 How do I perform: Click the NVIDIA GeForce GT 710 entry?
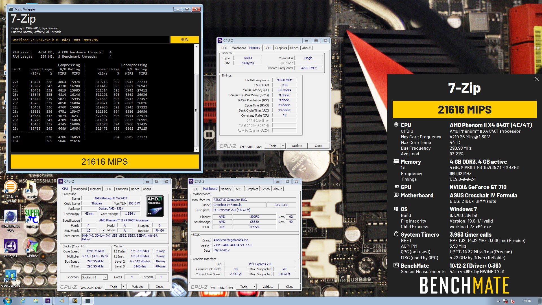coord(478,187)
